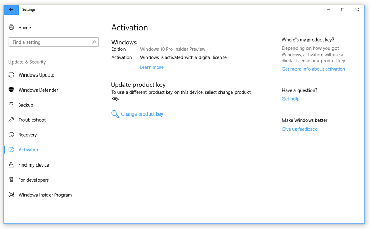Click the Windows Insider Program icon
The width and height of the screenshot is (370, 229).
11,195
